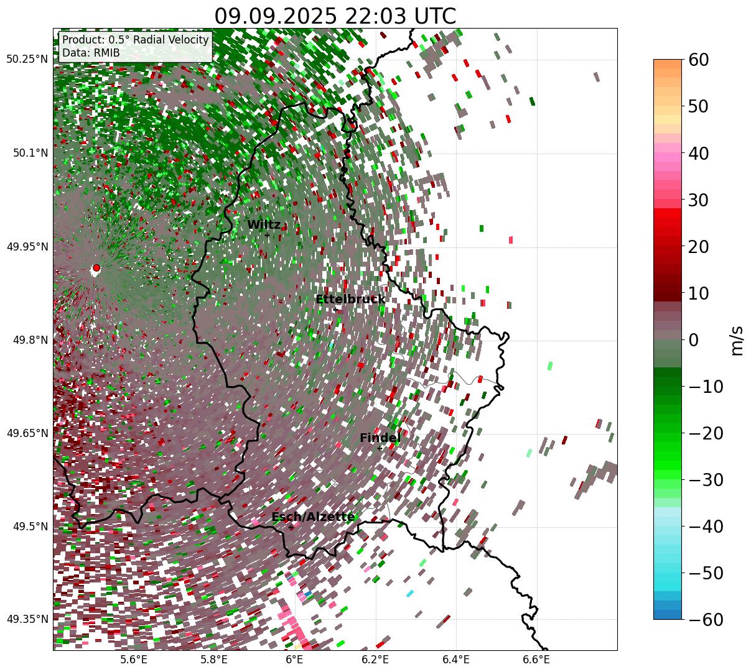Image resolution: width=751 pixels, height=672 pixels.
Task: Click the colorbar value 40
Action: point(699,154)
